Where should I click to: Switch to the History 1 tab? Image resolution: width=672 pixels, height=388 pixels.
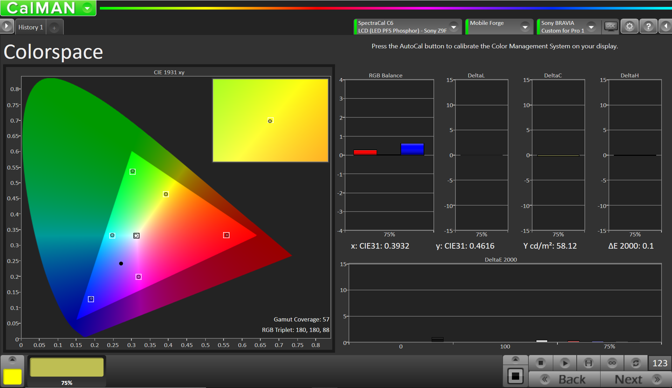tap(31, 27)
